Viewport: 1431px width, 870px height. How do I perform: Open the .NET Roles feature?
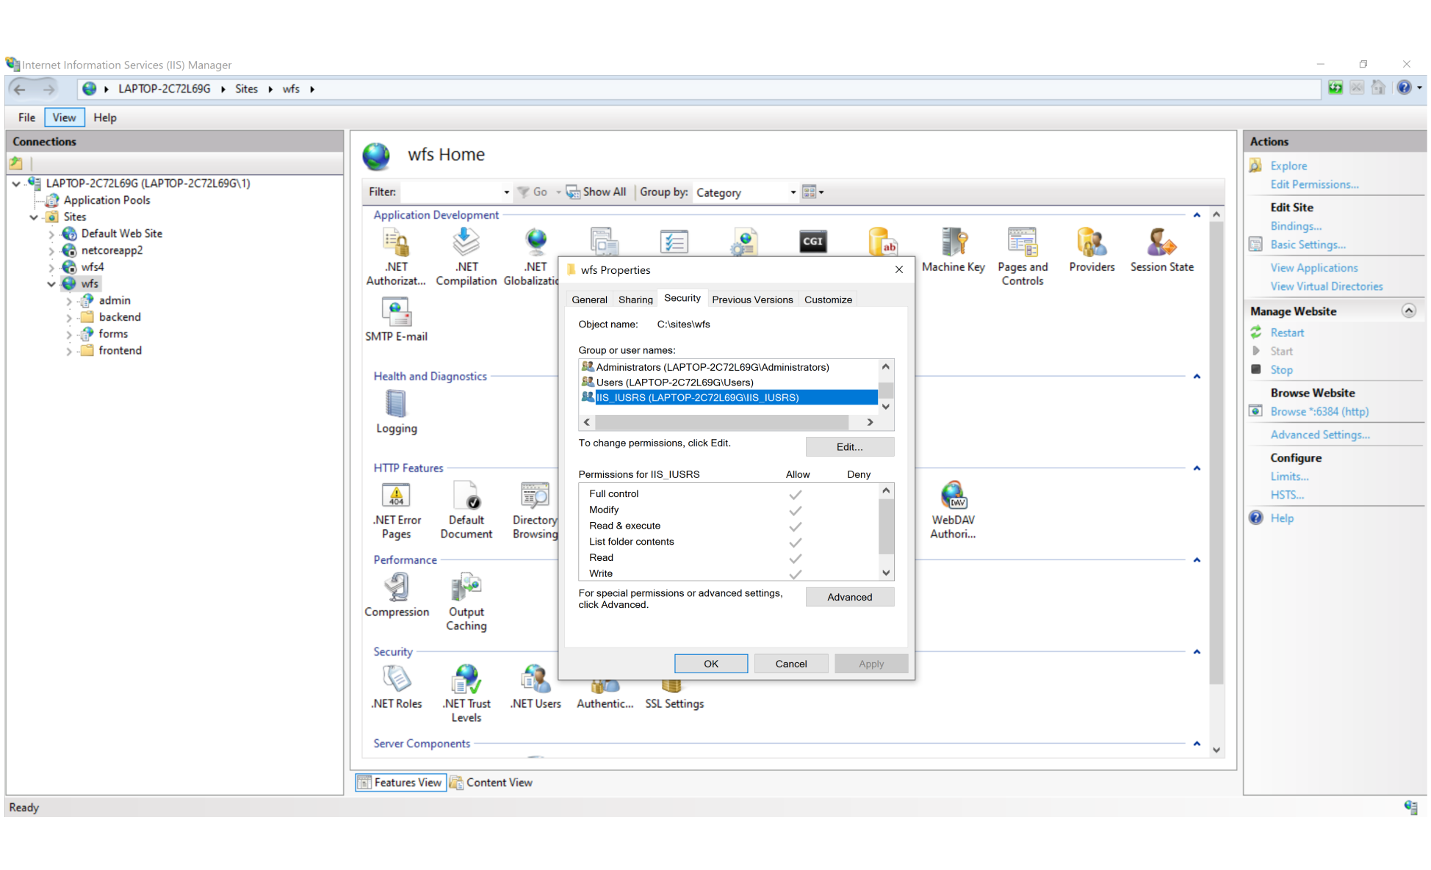[x=396, y=687]
